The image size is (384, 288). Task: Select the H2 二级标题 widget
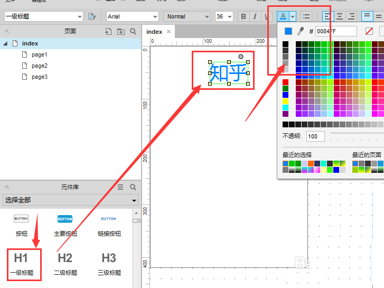tap(65, 264)
